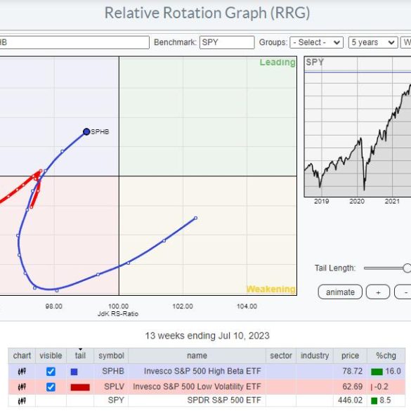Click SPDR S&P 500 ETF name
The width and height of the screenshot is (411, 411).
224,400
